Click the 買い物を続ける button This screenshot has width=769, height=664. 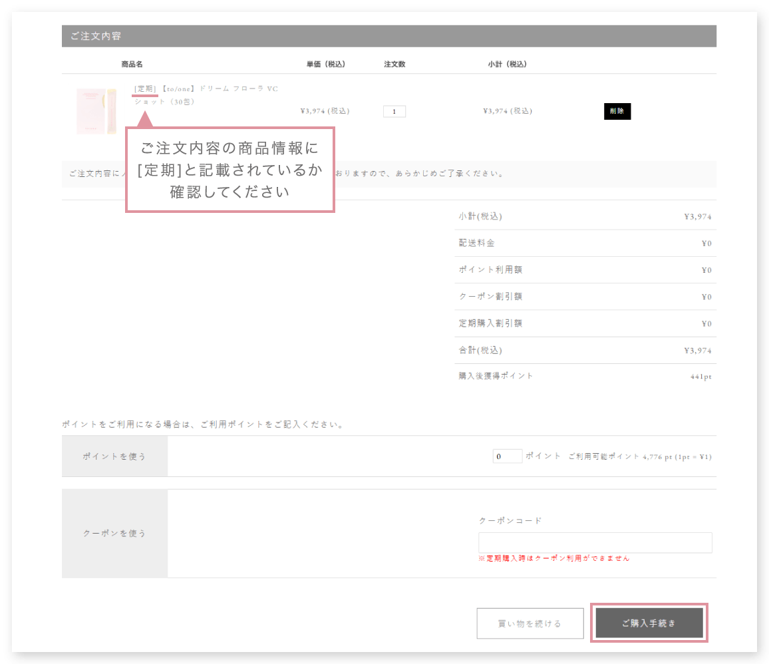[530, 623]
